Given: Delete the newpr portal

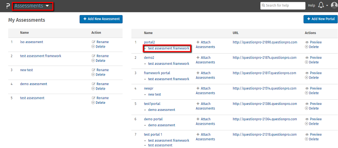Looking at the screenshot, I should 312,93.
